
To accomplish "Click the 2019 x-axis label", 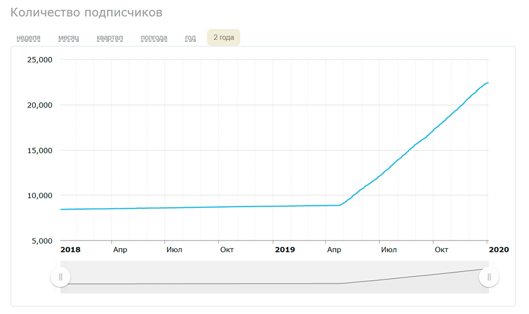I will [285, 250].
